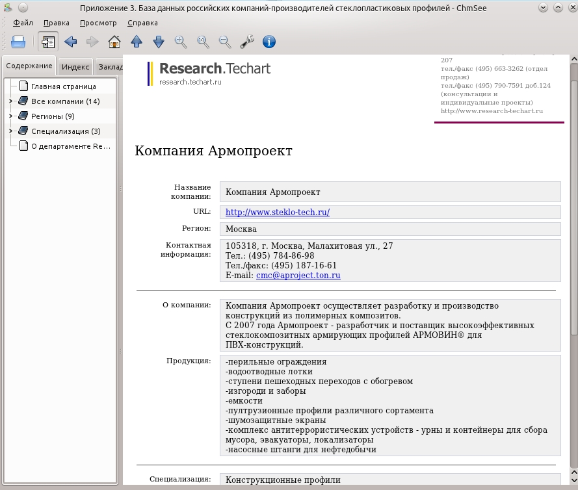Screen dimensions: 578x490
Task: Select the Специализация (3) item
Action: click(x=66, y=131)
